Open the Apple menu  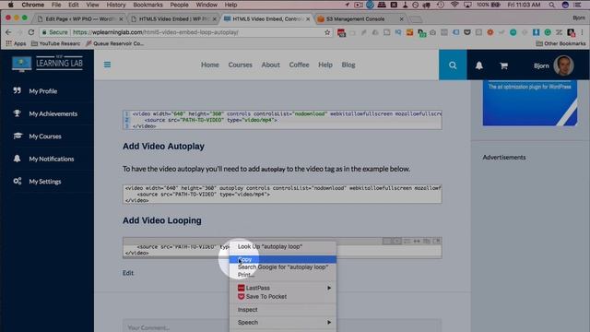click(x=10, y=5)
